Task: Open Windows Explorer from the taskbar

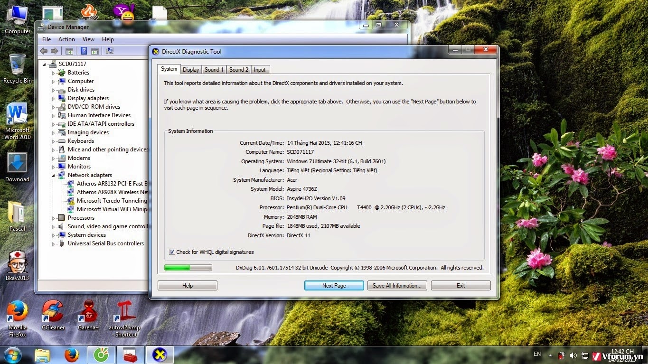Action: pos(42,355)
